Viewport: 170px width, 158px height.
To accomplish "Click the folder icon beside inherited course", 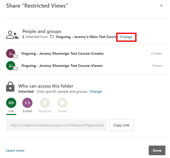I will pos(52,37).
